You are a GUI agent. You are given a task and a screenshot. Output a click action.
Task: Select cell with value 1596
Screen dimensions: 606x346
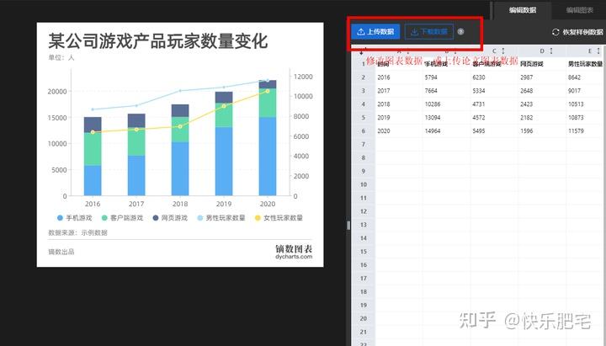[542, 131]
